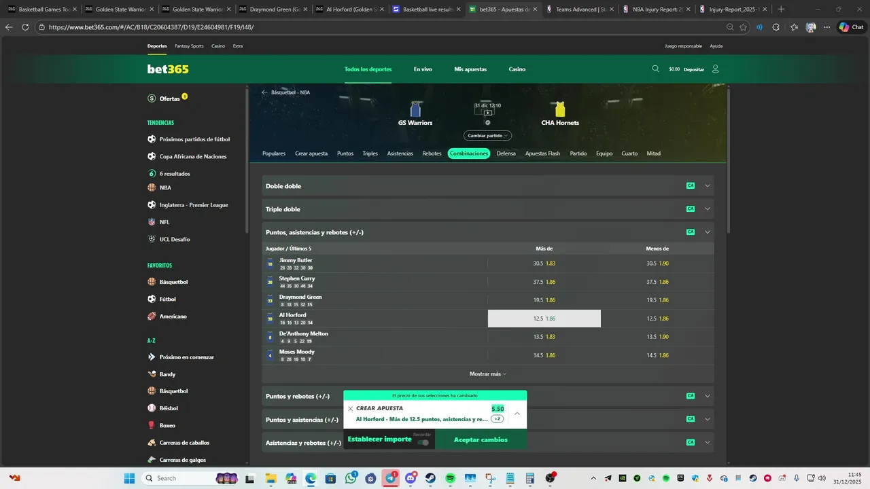Open UCL Desafío

point(169,239)
